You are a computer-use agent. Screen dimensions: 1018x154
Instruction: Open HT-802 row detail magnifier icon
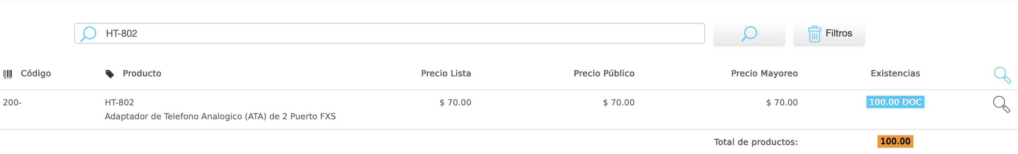pyautogui.click(x=1001, y=104)
